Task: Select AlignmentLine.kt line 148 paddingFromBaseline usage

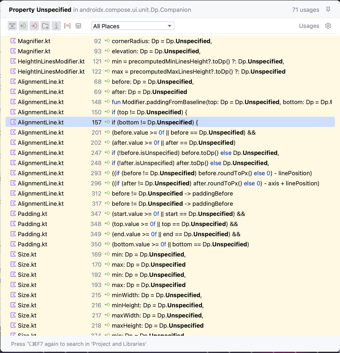Action: pos(170,102)
